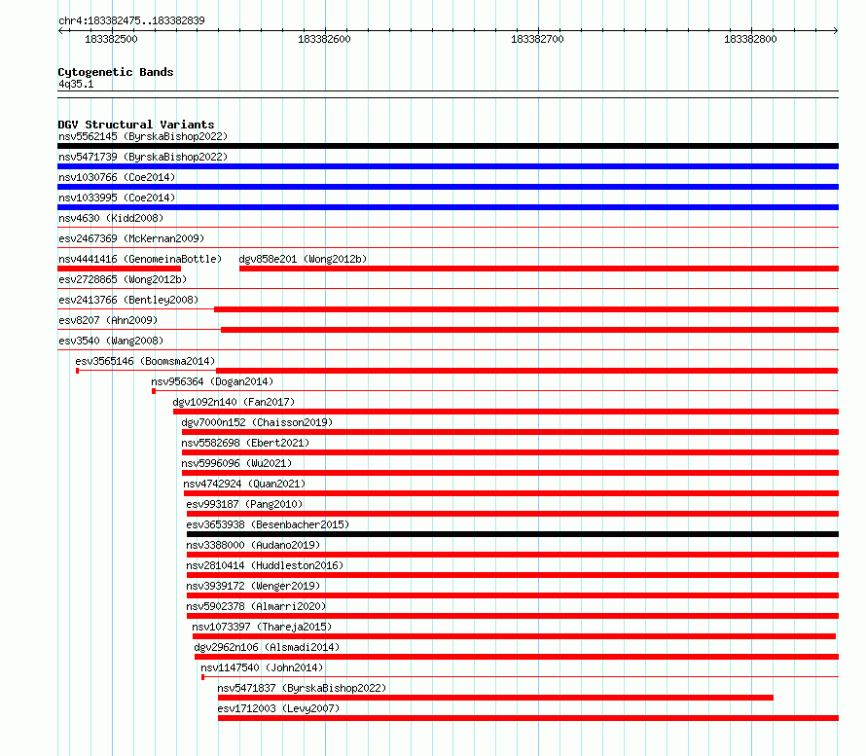Image resolution: width=866 pixels, height=756 pixels.
Task: Click the blue bar under nsv1033995
Action: tap(448, 207)
